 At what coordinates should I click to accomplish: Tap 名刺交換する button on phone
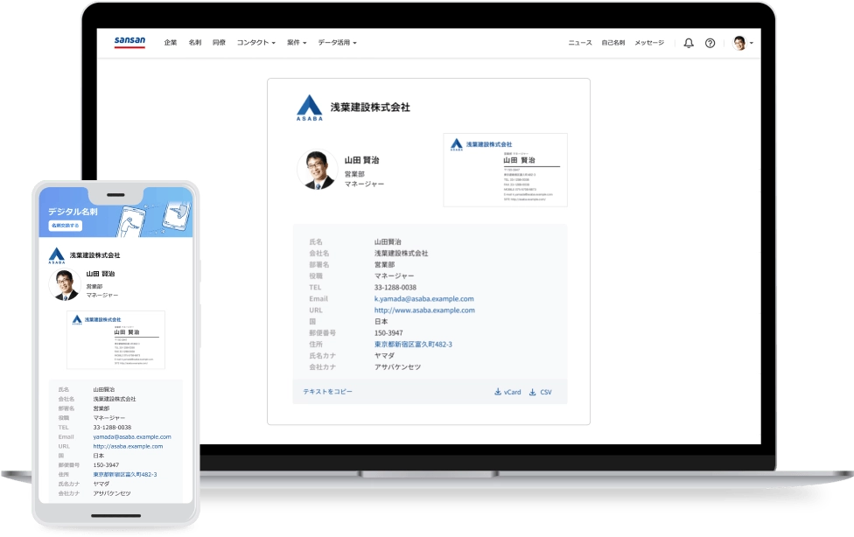pyautogui.click(x=66, y=226)
